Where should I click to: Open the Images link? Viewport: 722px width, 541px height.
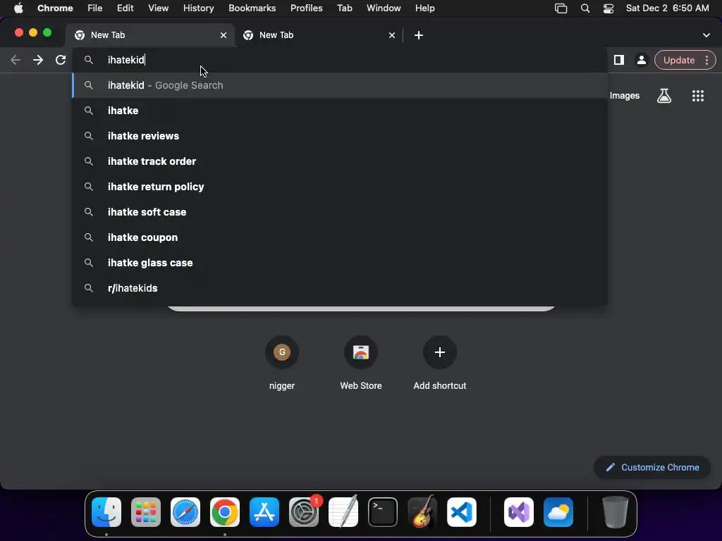click(x=625, y=96)
